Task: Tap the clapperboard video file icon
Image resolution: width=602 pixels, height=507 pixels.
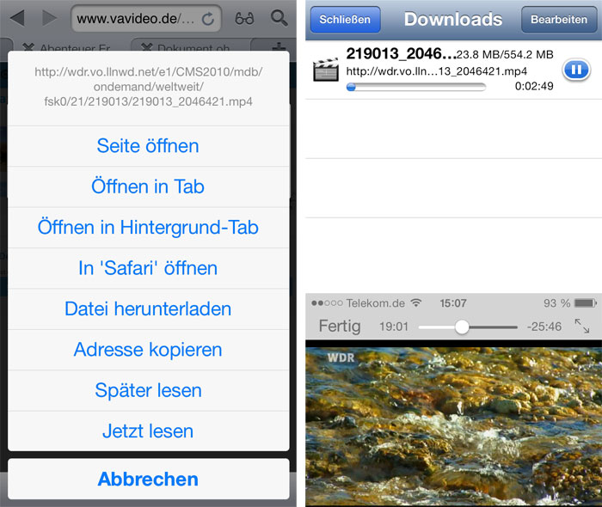Action: (x=326, y=70)
